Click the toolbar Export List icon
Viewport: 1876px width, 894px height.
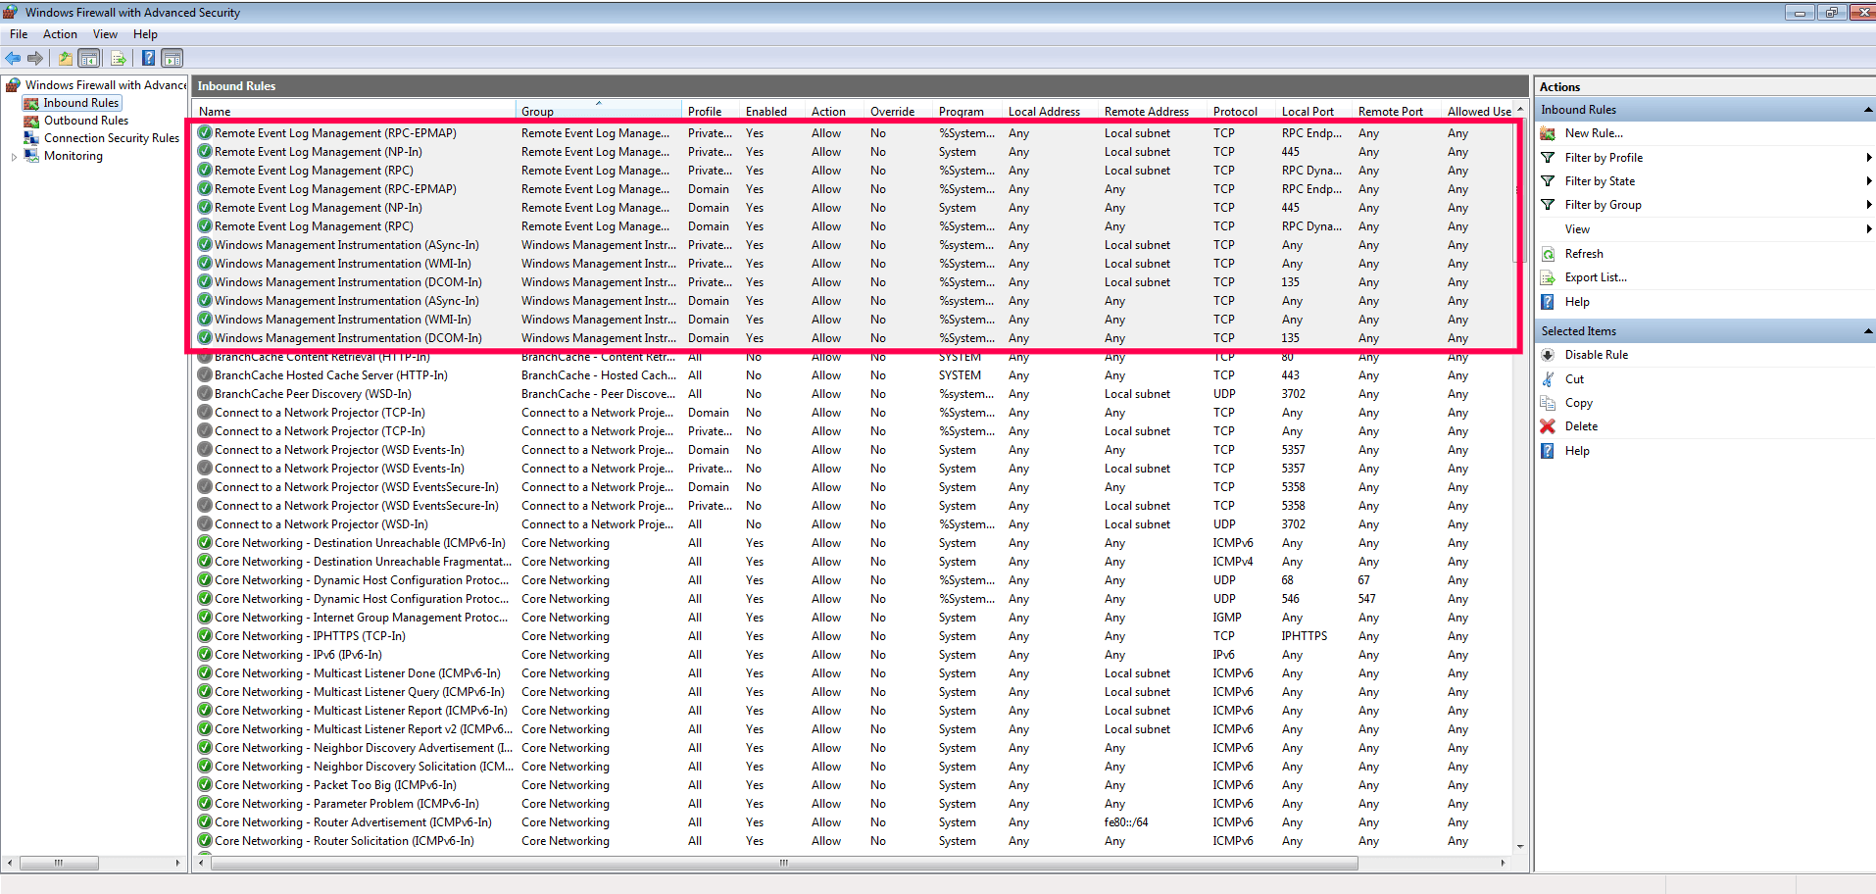(119, 59)
